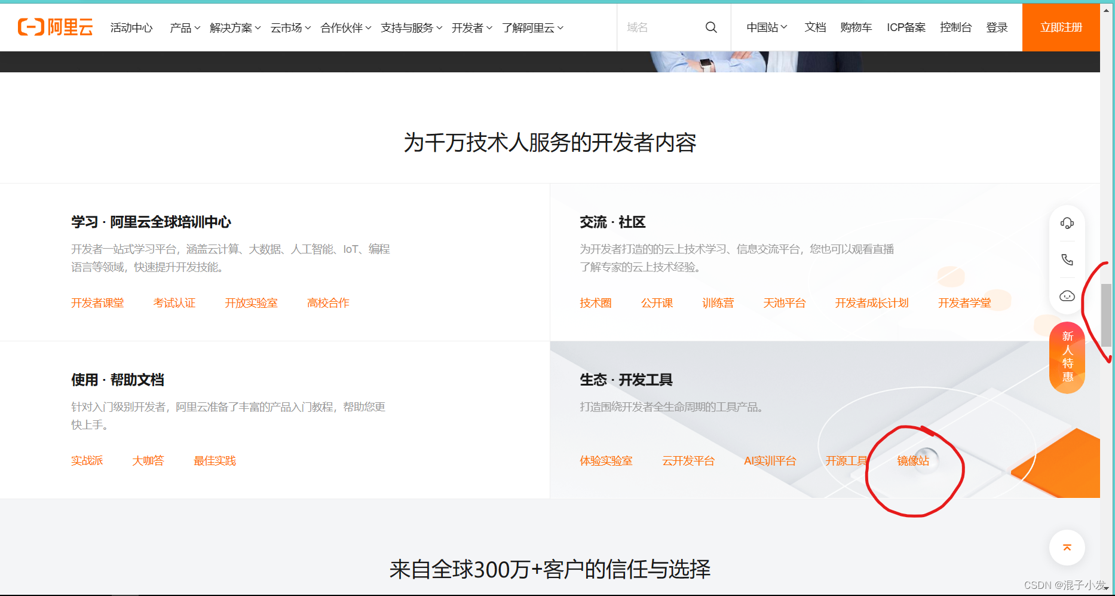
Task: Open the 技术圈 link
Action: click(596, 303)
